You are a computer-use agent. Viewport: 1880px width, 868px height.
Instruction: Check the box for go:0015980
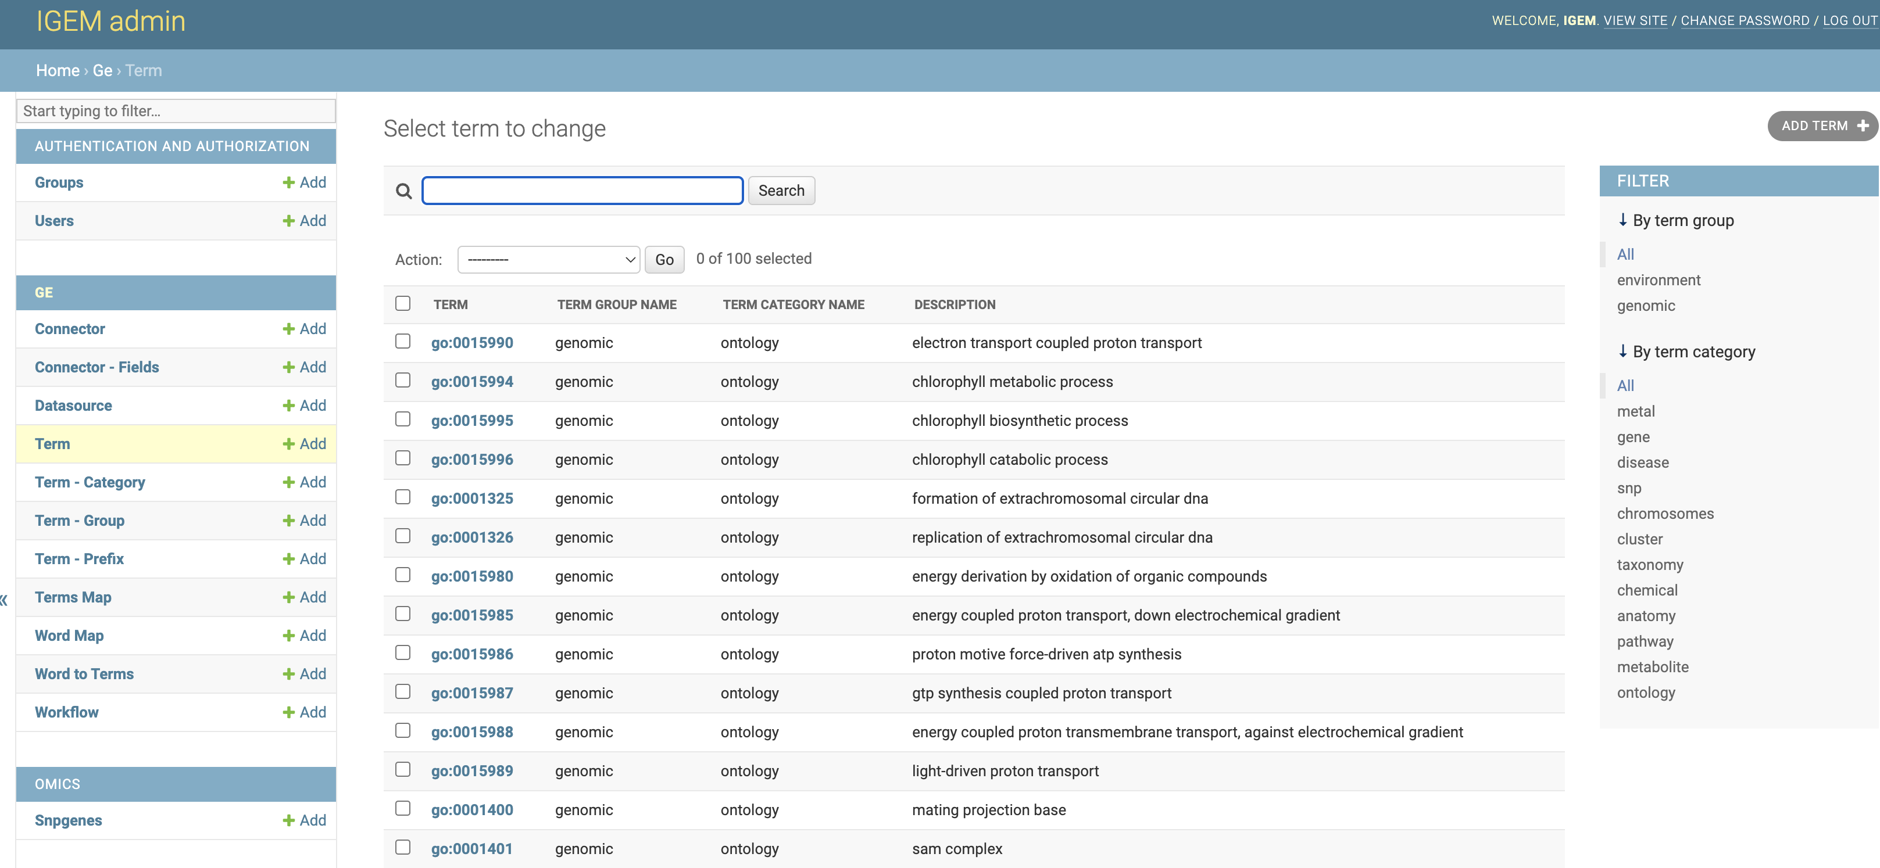coord(403,575)
